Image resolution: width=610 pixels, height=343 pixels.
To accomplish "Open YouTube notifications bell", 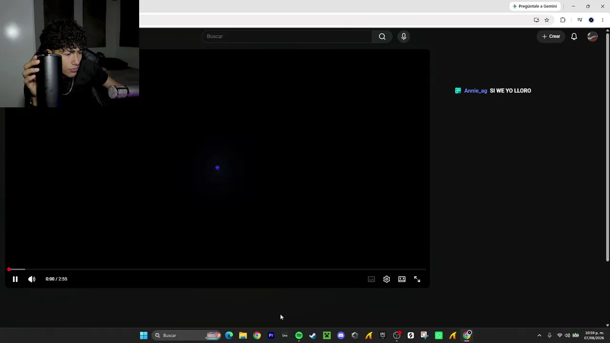I will click(574, 36).
